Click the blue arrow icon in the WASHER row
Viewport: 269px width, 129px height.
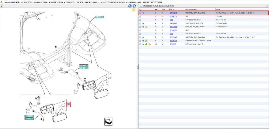pyautogui.click(x=143, y=41)
